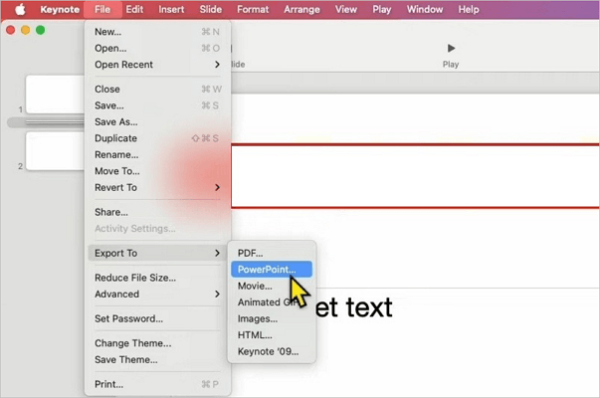The height and width of the screenshot is (398, 600).
Task: Click the yellow minimize window button
Action: click(x=25, y=30)
